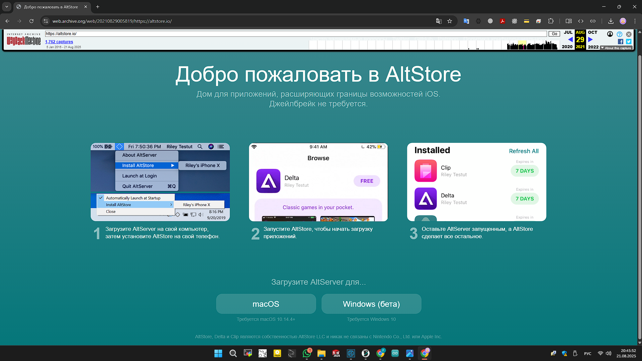Click the Wayback URL input field
The width and height of the screenshot is (642, 361).
pos(296,34)
